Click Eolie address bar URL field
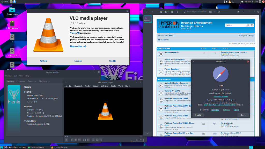Screen dimensions: 265x149 [197, 12]
